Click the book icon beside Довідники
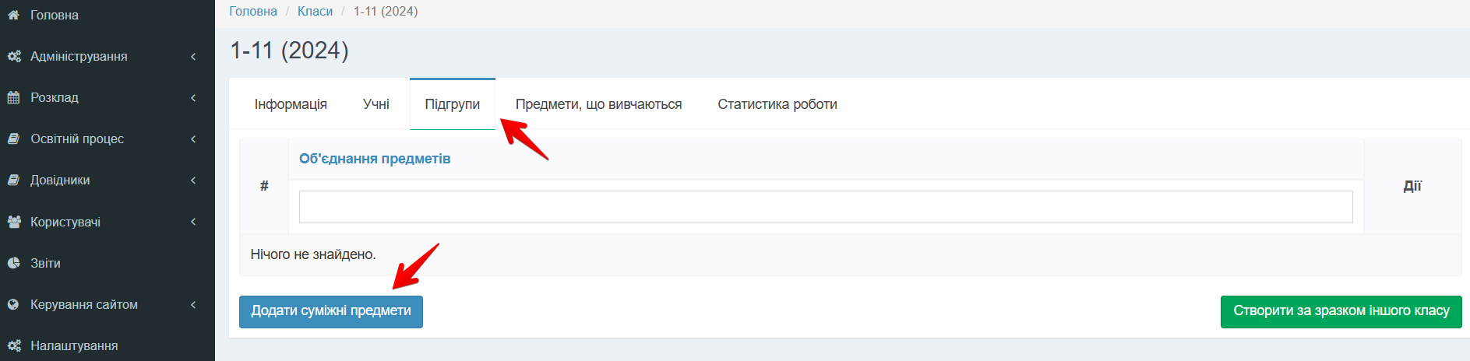 [13, 180]
